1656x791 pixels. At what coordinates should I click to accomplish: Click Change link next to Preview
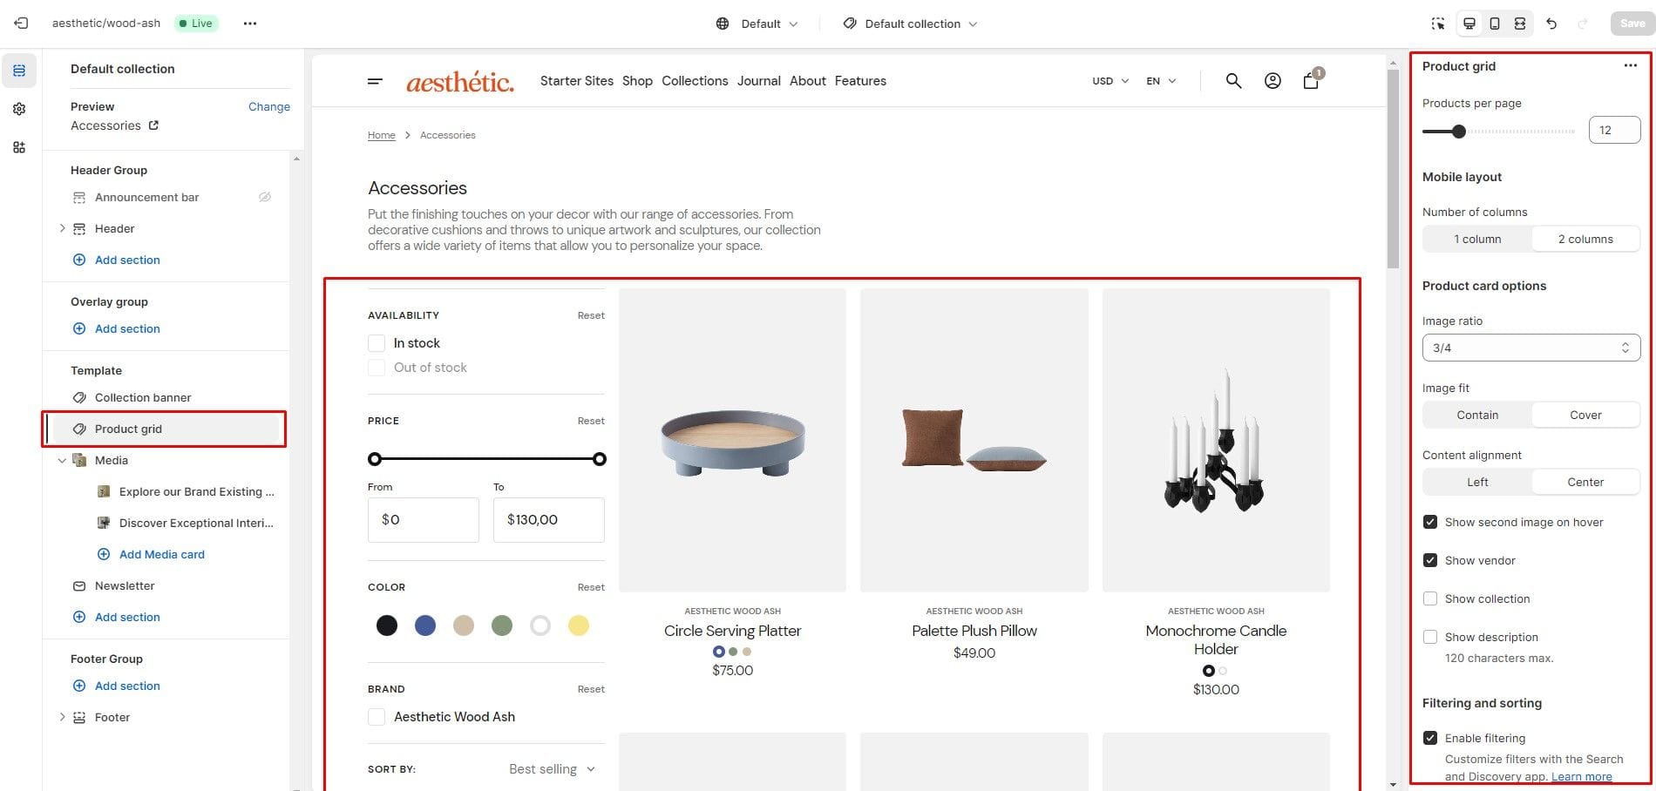pos(268,107)
